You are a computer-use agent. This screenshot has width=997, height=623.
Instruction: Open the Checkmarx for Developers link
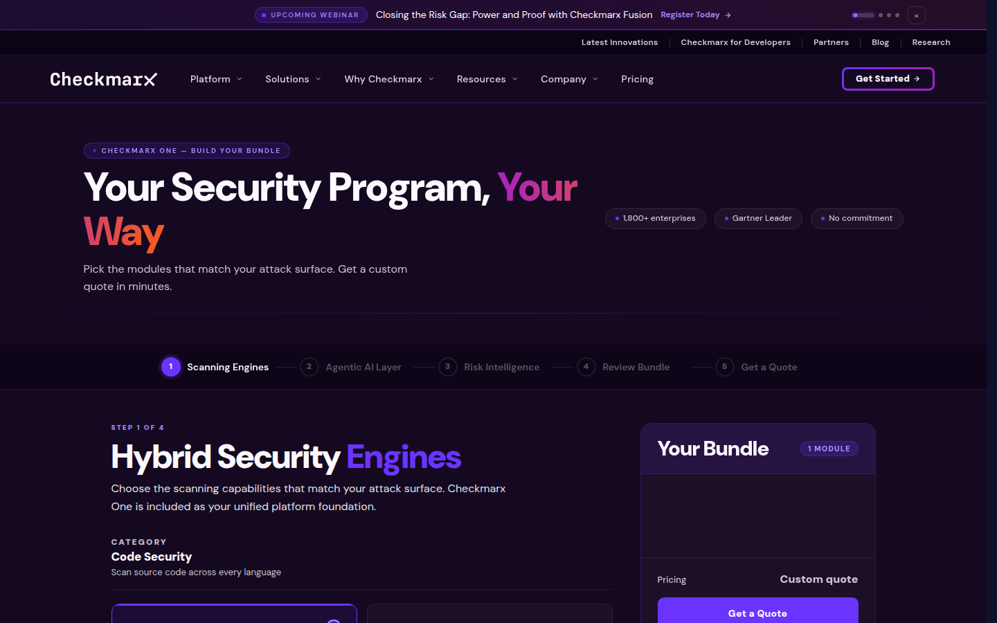coord(735,42)
